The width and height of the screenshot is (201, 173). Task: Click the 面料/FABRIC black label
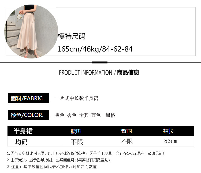[x=28, y=98]
